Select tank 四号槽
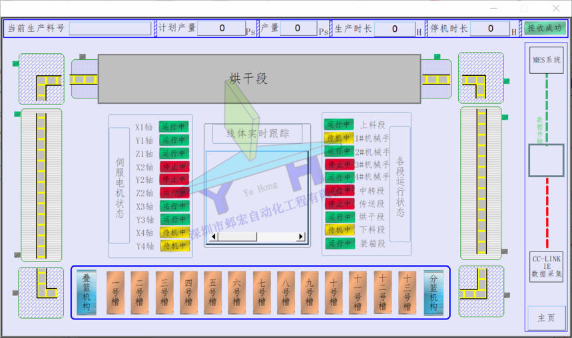Screen dimensions: 572x338 point(188,292)
